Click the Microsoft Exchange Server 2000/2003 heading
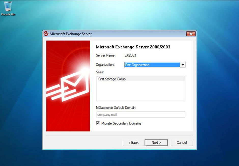Viewport: 239px width, 166px height. tap(133, 47)
